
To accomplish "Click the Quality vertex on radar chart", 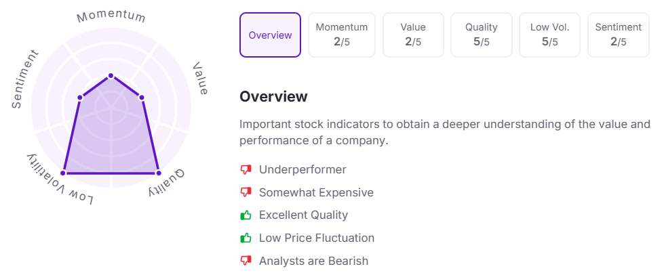I will (159, 173).
